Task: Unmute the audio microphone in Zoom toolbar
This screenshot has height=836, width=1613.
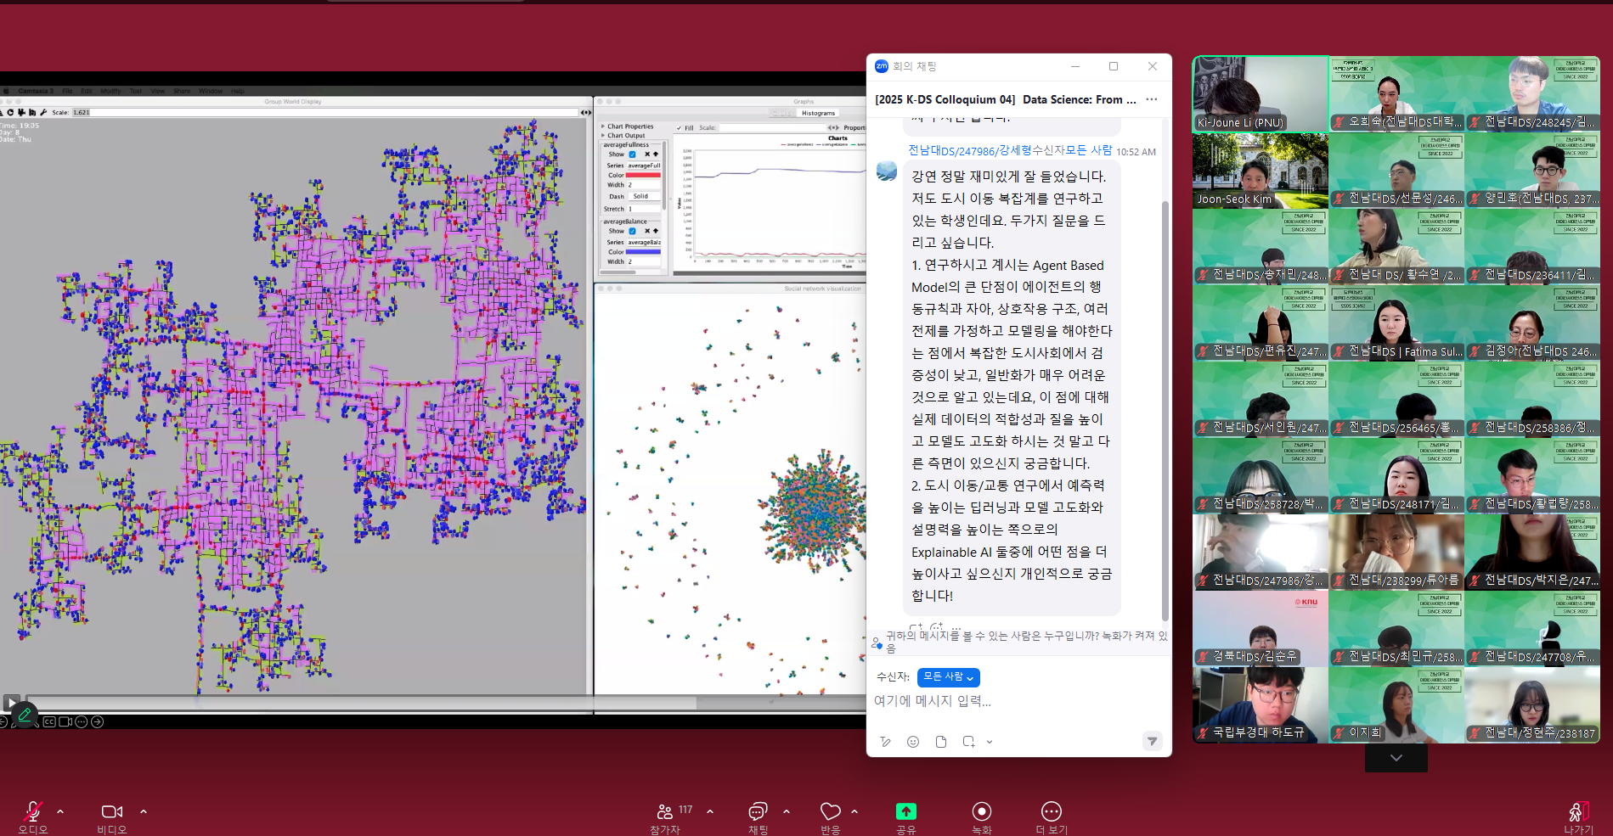Action: point(33,811)
